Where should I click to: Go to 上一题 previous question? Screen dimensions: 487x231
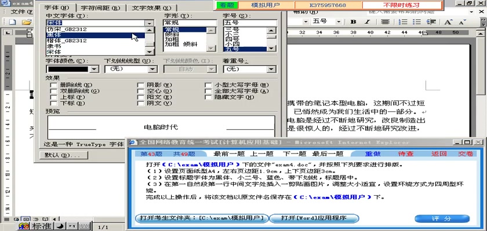tap(263, 154)
